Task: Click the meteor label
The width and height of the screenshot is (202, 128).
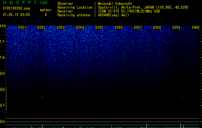Action: coord(46,10)
